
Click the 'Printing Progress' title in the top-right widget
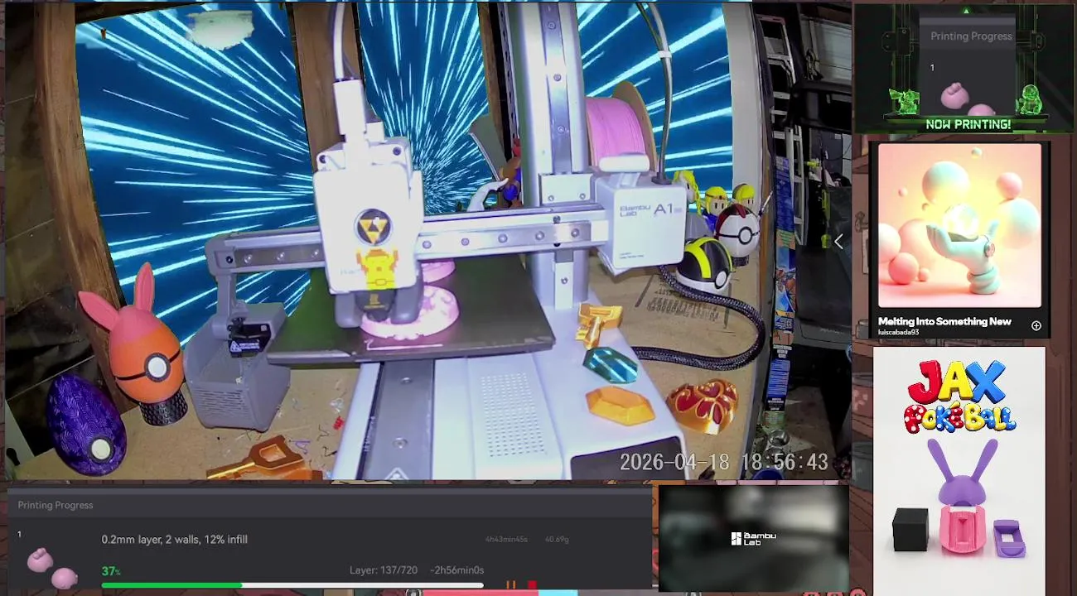coord(971,36)
